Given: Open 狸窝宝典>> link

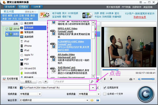Looking at the screenshot, I should pos(30,12).
